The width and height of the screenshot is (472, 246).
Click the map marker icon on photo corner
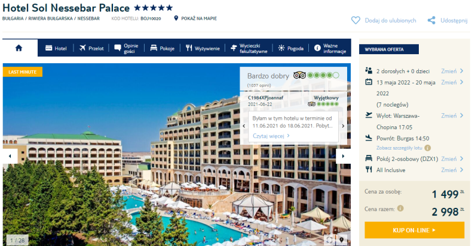(341, 239)
